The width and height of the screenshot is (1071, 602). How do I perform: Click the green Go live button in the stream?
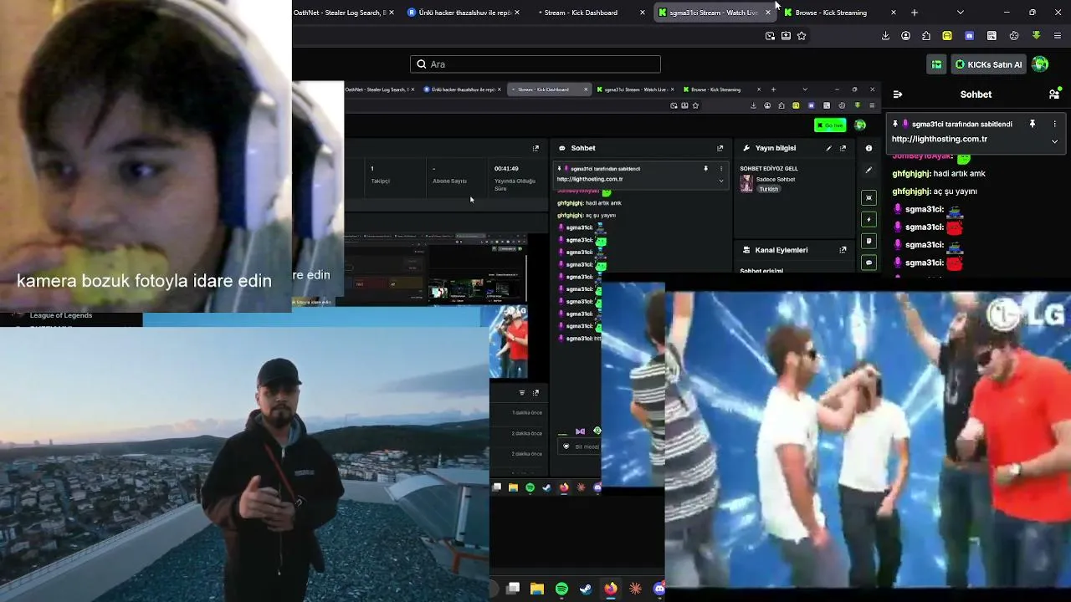tap(830, 125)
